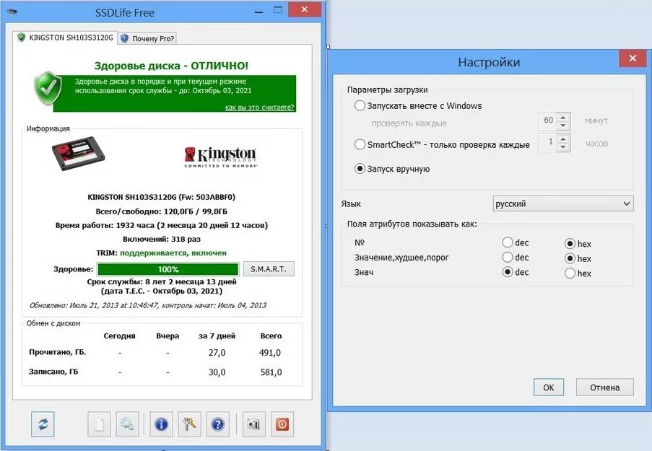Click the Всего/свободно 120,0ГБ / 99,0ГБ line
The height and width of the screenshot is (451, 652).
coord(162,211)
